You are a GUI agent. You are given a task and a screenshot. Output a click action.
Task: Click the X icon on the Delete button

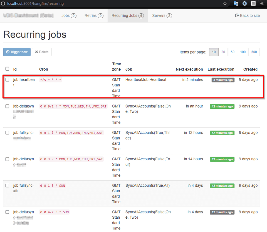37,52
